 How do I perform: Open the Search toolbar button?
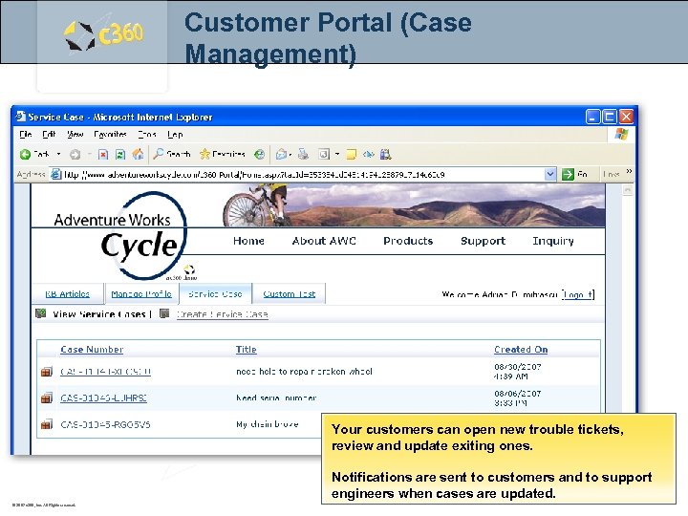coord(172,154)
